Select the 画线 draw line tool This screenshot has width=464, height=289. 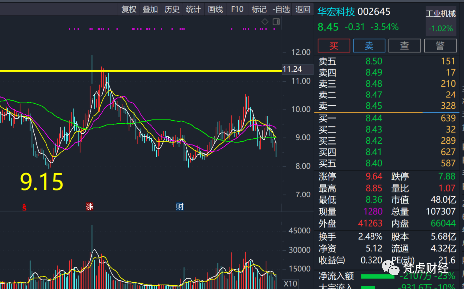(215, 10)
